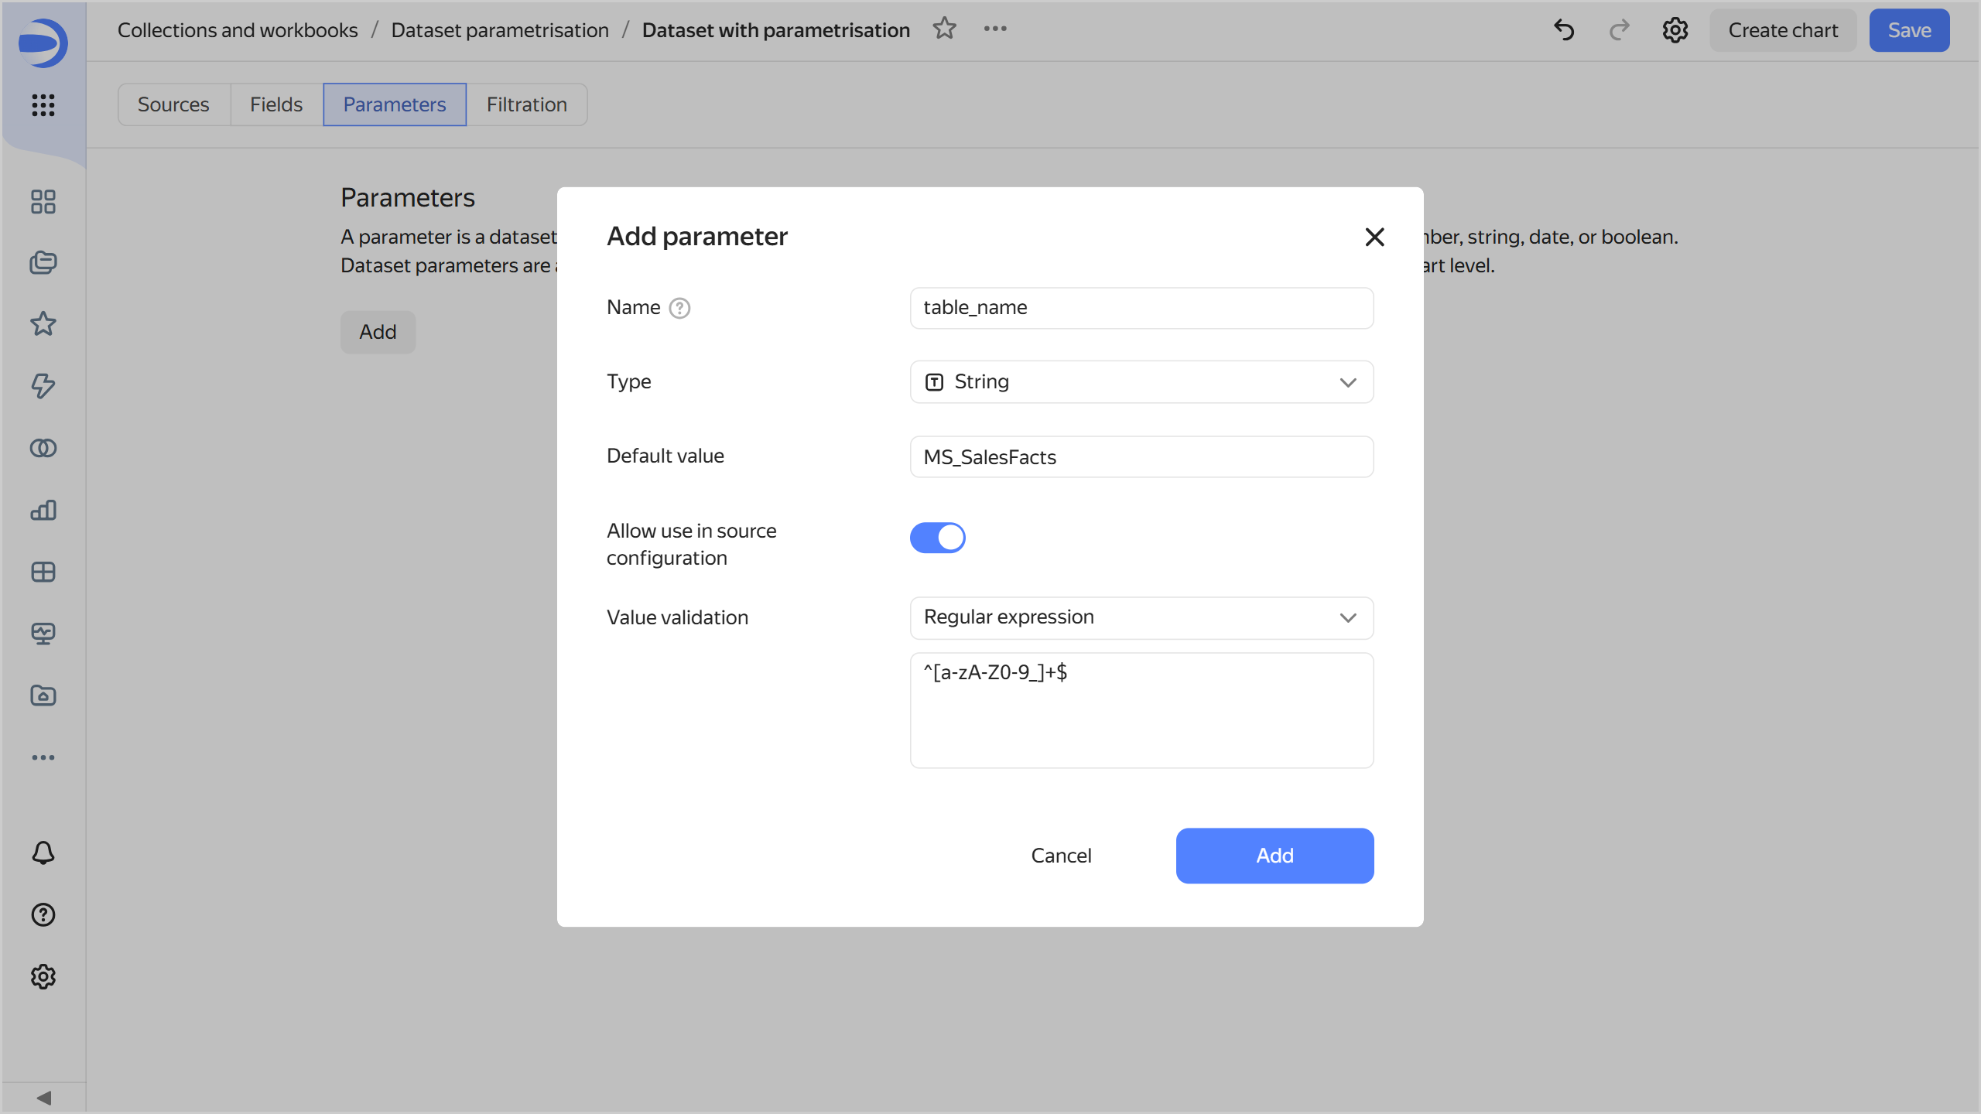Click the Default value input field
This screenshot has width=1981, height=1114.
tap(1141, 457)
